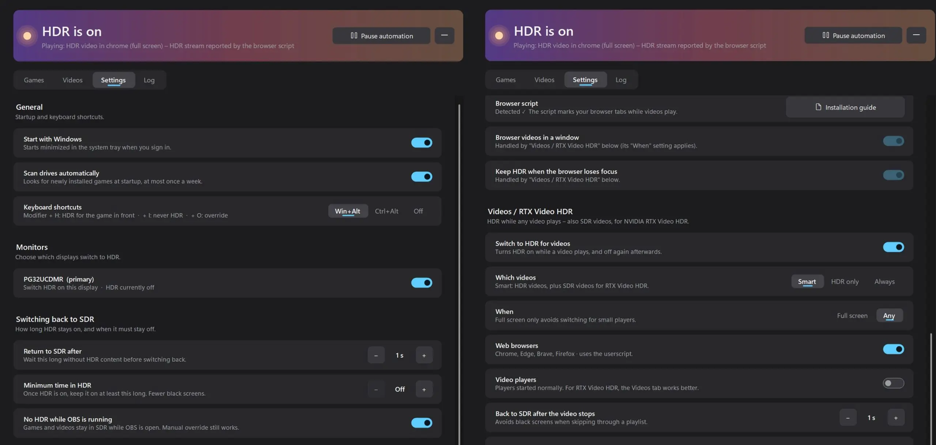Increase Minimum time in HDR
The image size is (936, 445).
click(424, 389)
